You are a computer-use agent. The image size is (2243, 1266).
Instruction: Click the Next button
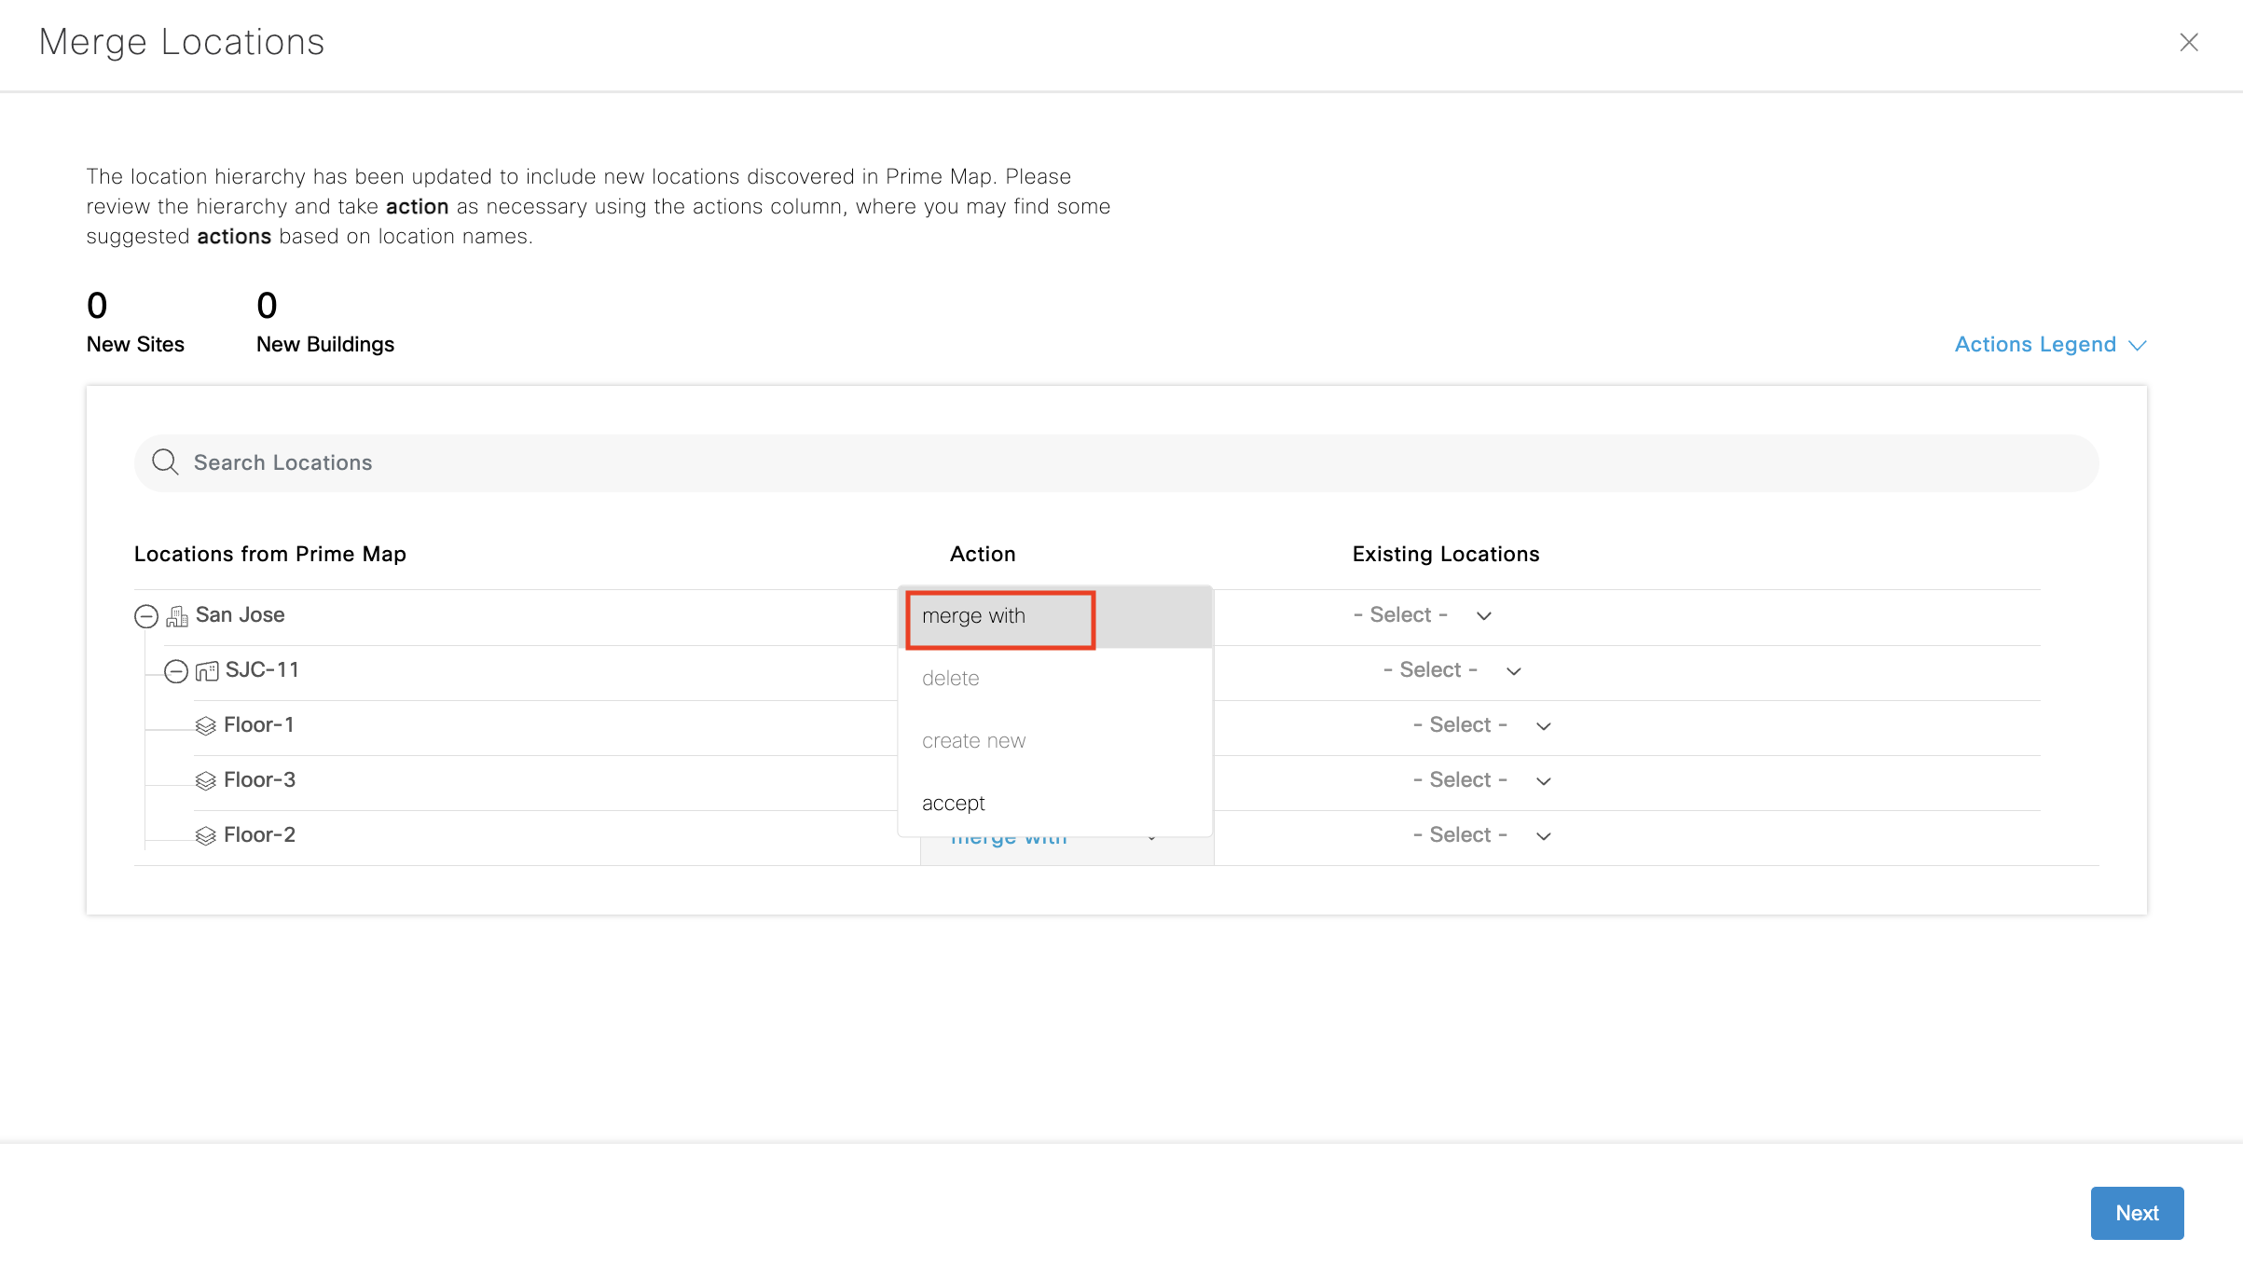2137,1213
